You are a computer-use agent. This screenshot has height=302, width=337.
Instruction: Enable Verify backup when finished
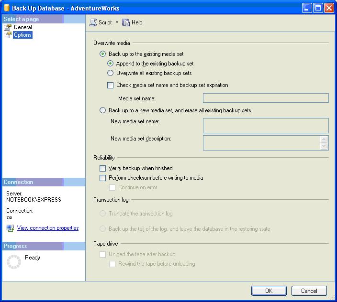(102, 168)
